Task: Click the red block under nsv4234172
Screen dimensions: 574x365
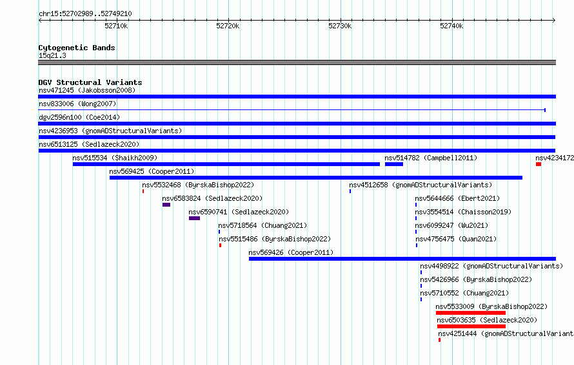Action: click(539, 164)
